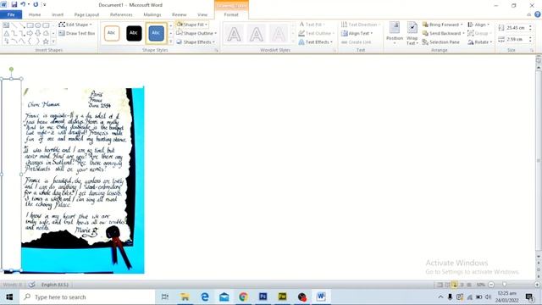Click the proofing check icon in status bar
Screen dimensions: 542x305
pyautogui.click(x=31, y=285)
